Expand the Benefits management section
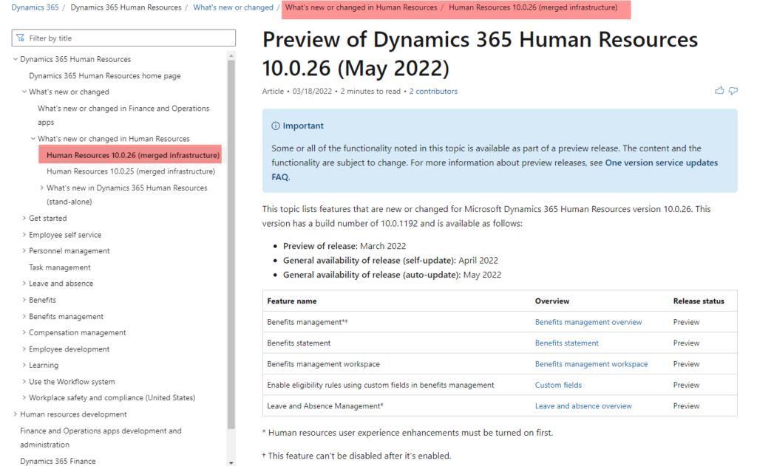 point(24,317)
